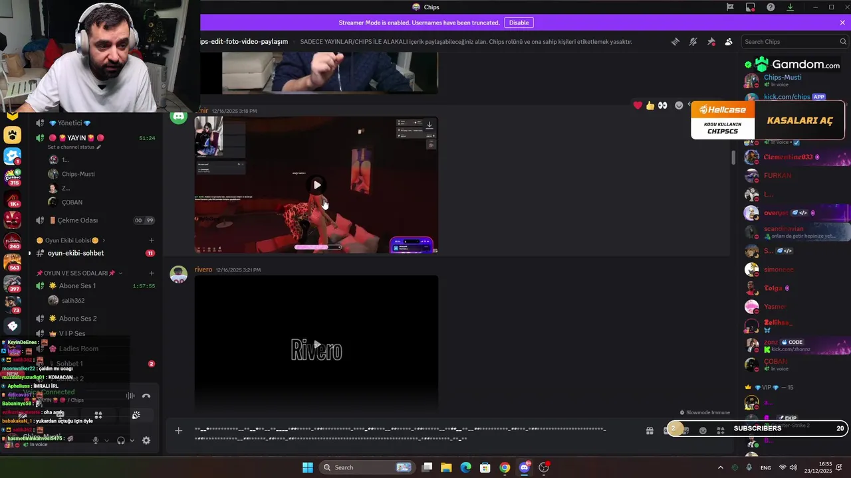Toggle the member list icon

click(x=729, y=42)
